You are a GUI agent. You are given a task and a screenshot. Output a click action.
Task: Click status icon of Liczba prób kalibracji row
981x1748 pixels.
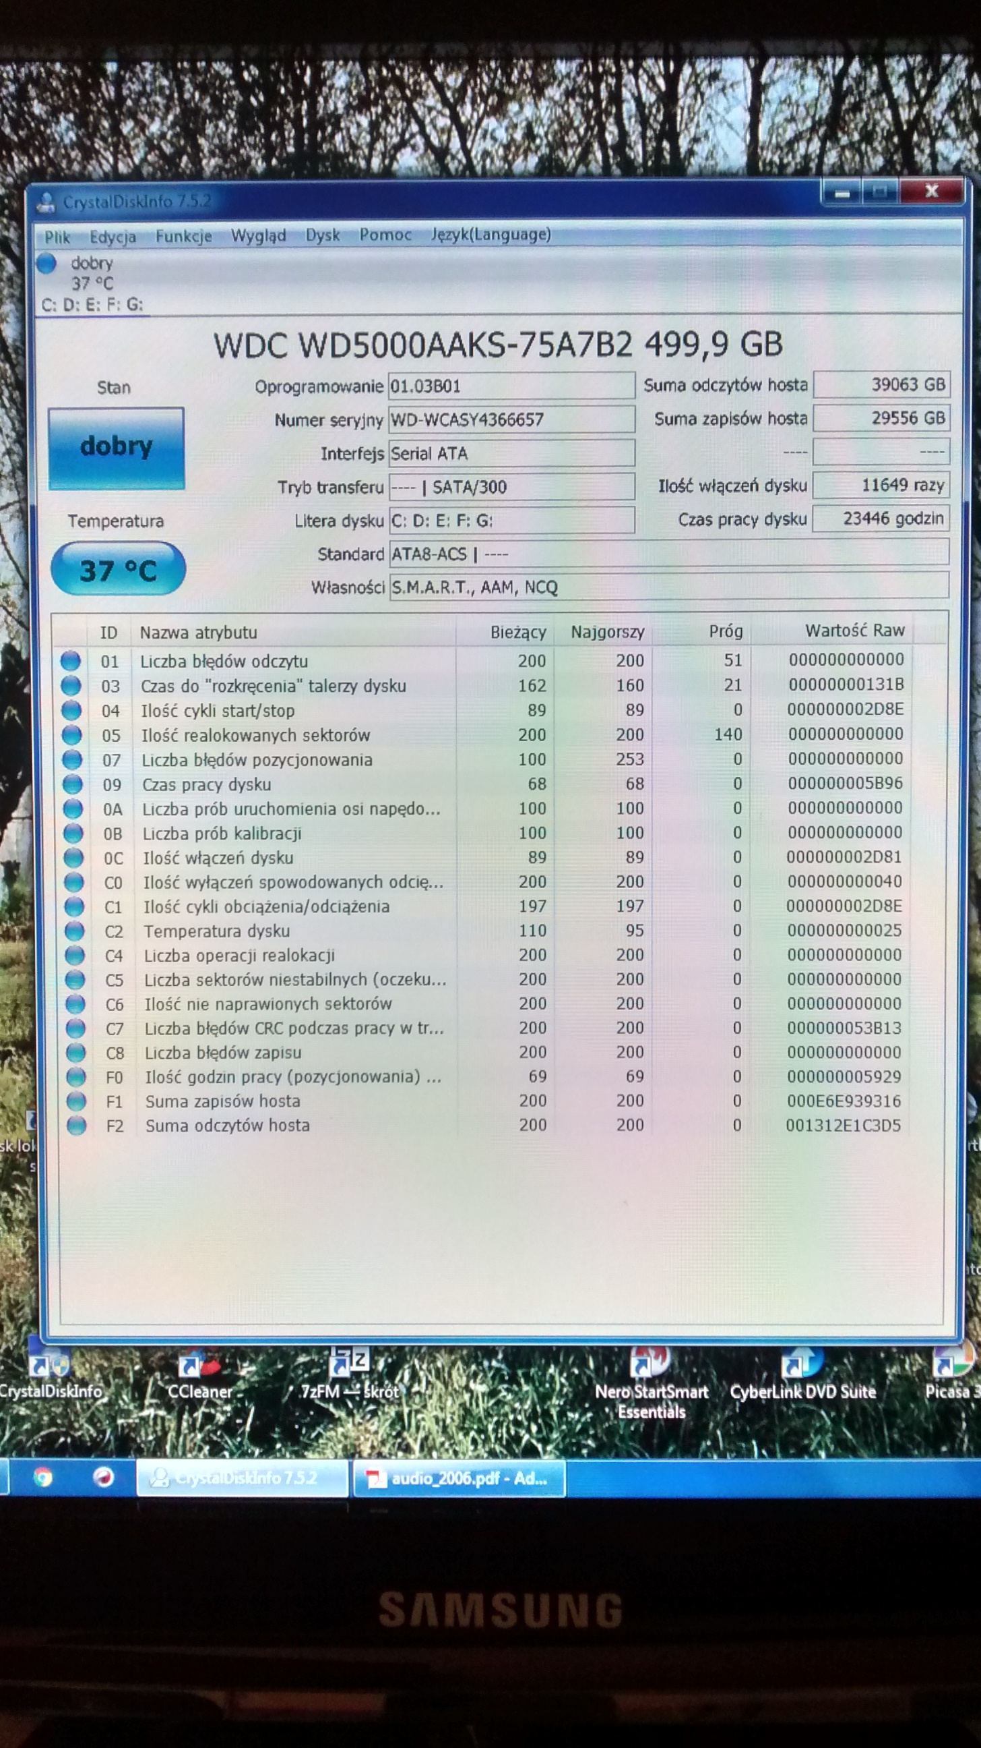tap(73, 834)
